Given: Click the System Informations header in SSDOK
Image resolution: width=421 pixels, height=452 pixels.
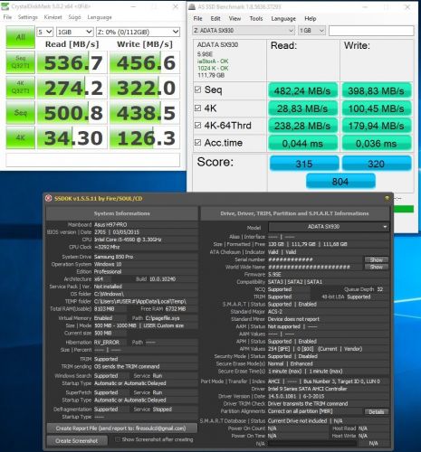Looking at the screenshot, I should point(122,213).
